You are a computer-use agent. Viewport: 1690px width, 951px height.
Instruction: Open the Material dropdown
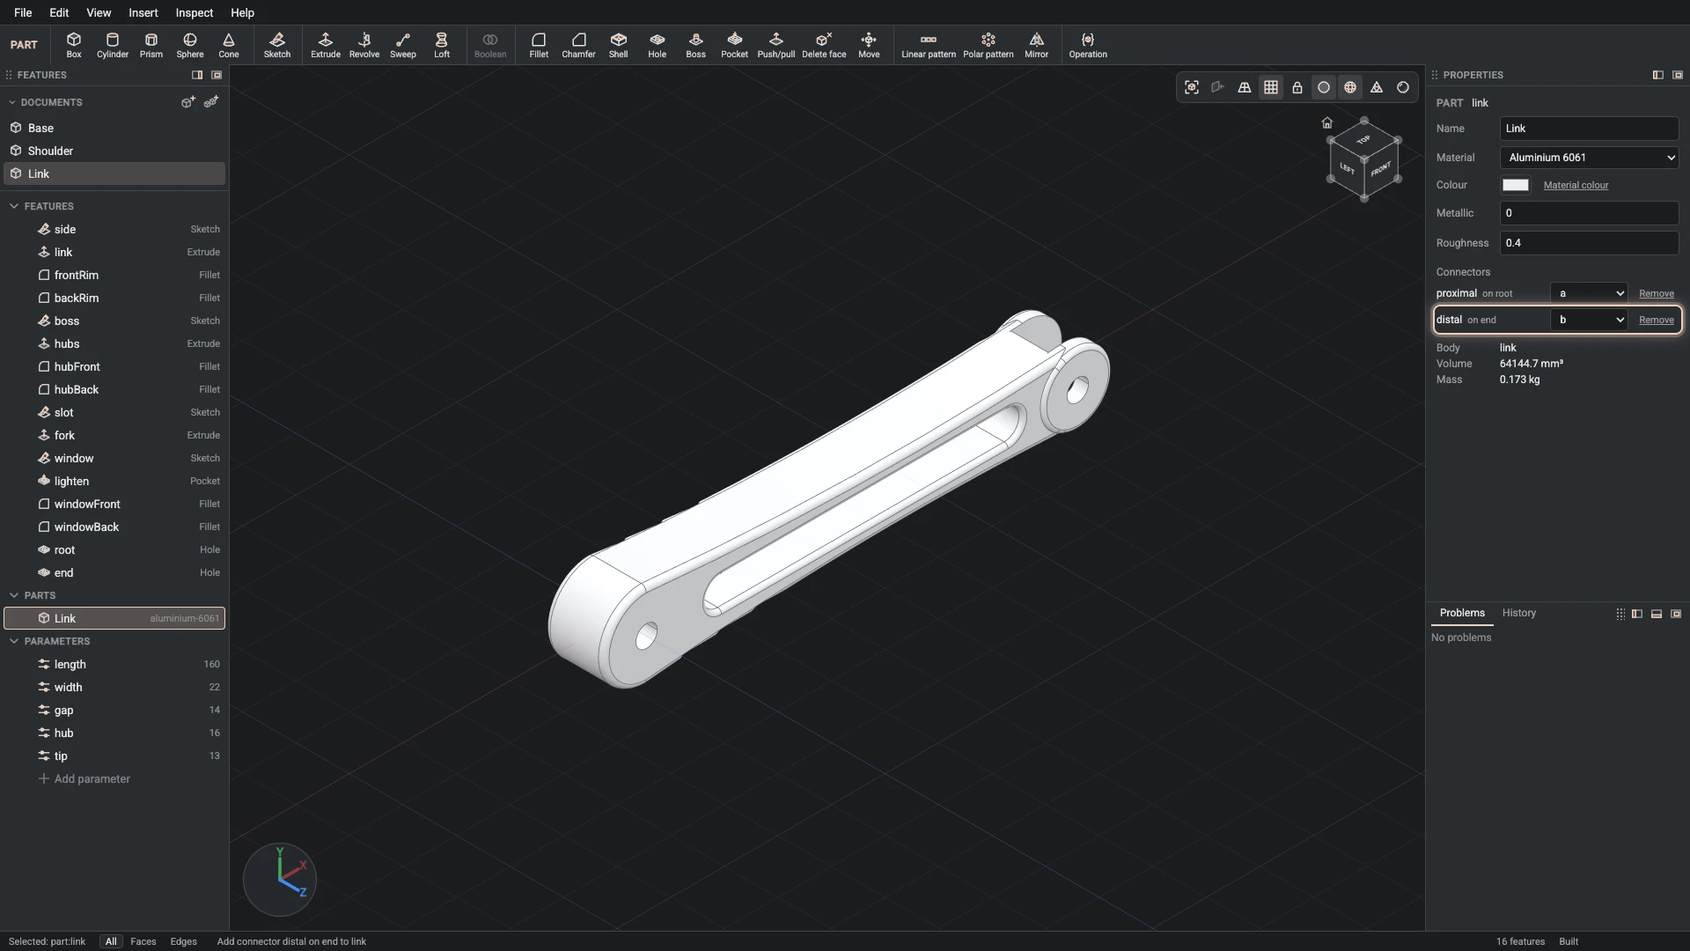tap(1589, 158)
